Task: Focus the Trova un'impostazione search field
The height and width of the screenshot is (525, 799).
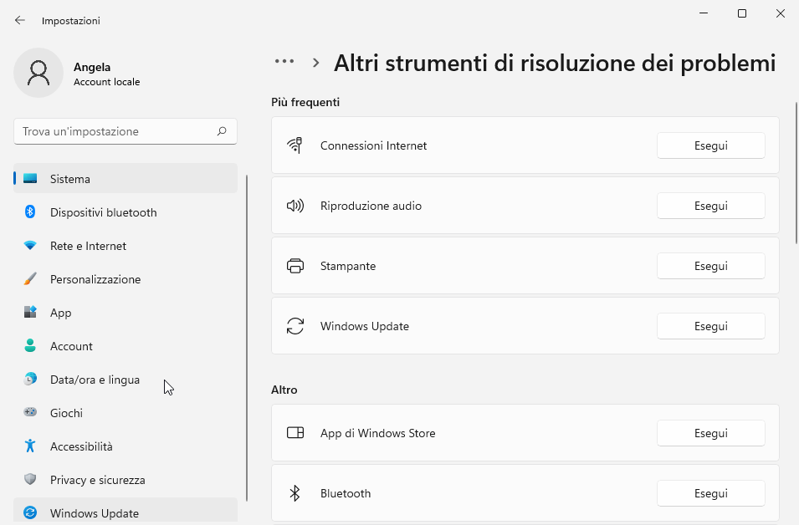Action: (117, 131)
